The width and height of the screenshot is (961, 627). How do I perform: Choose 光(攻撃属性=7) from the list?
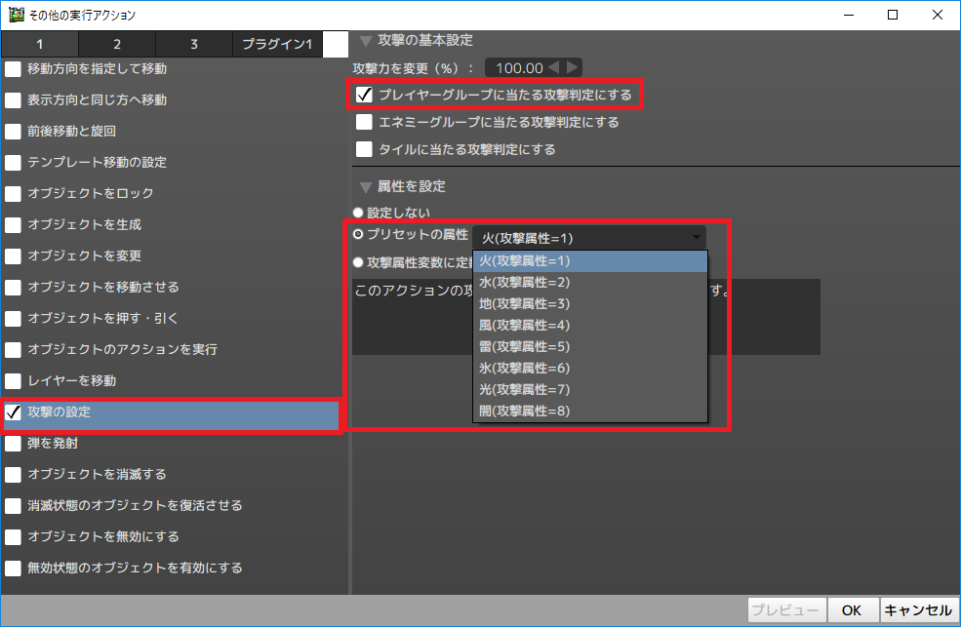pos(590,389)
